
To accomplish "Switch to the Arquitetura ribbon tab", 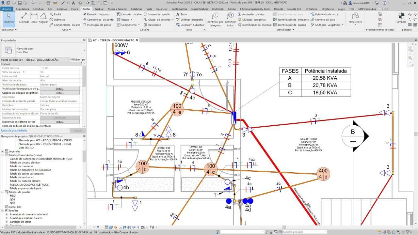I will click(22, 9).
